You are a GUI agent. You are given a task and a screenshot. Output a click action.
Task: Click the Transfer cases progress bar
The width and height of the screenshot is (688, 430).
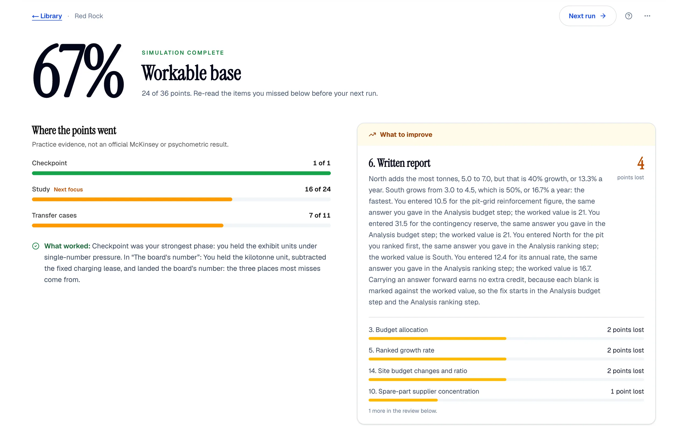(181, 225)
